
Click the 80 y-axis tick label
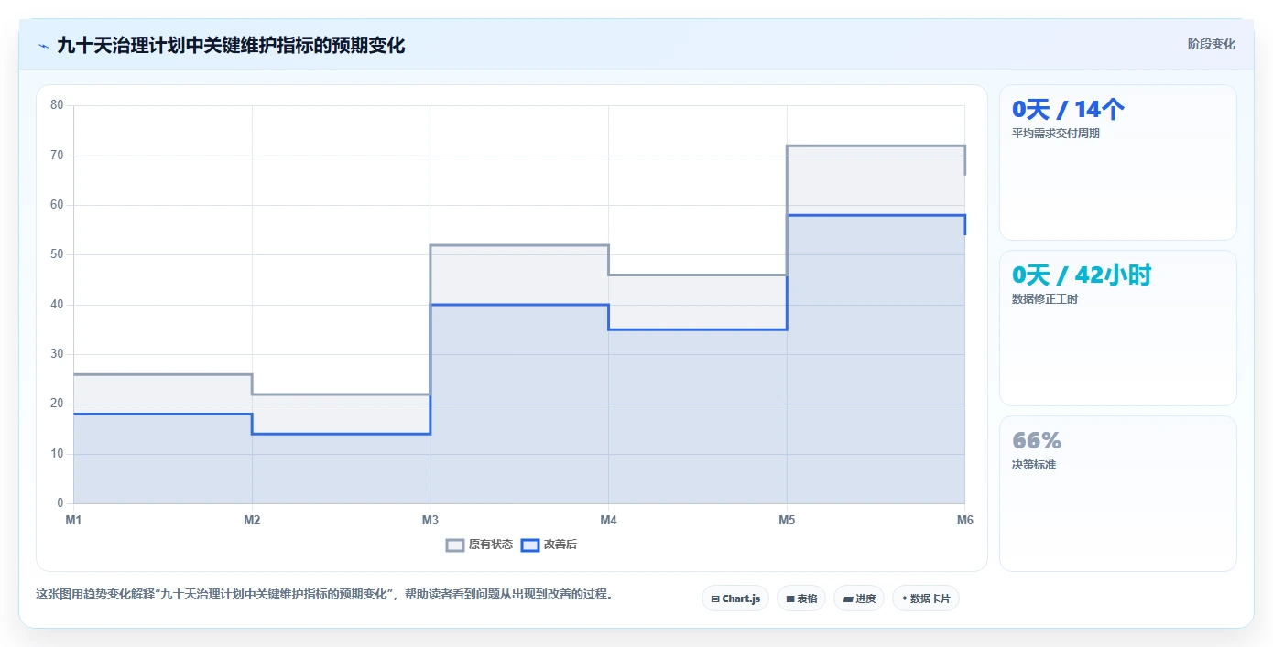57,105
